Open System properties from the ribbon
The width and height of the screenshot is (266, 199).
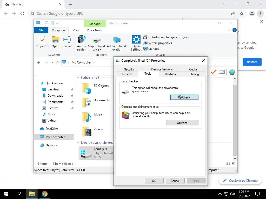click(158, 43)
